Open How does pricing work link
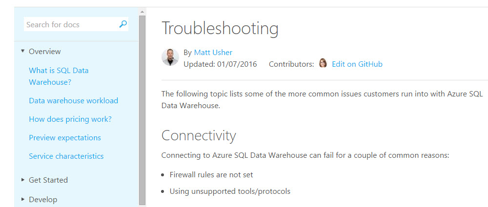Screen dimensions: 488x207 click(x=70, y=119)
